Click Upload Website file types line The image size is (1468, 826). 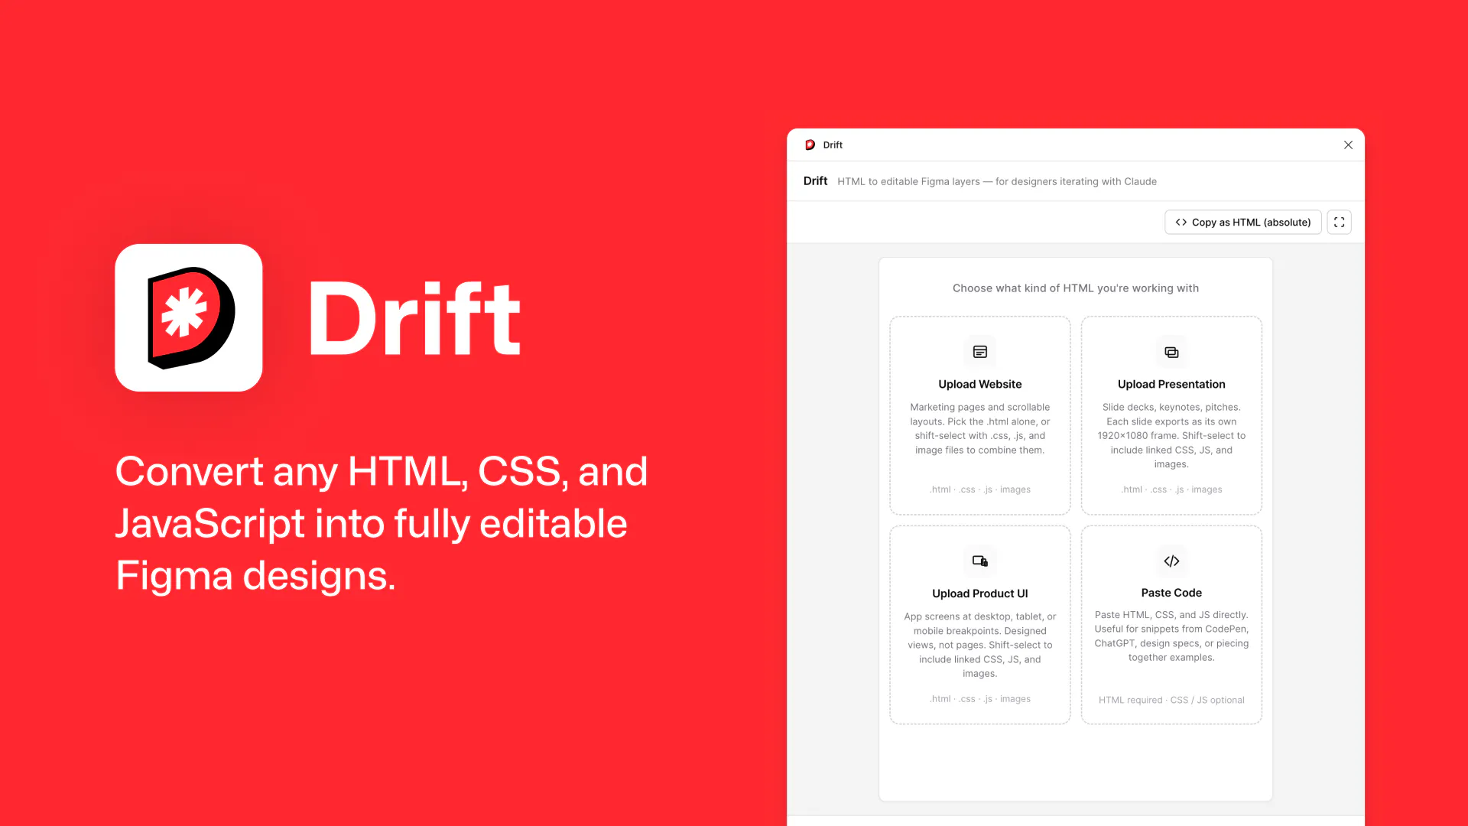point(979,489)
